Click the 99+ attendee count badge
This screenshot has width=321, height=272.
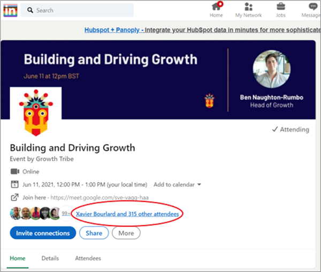pyautogui.click(x=66, y=214)
